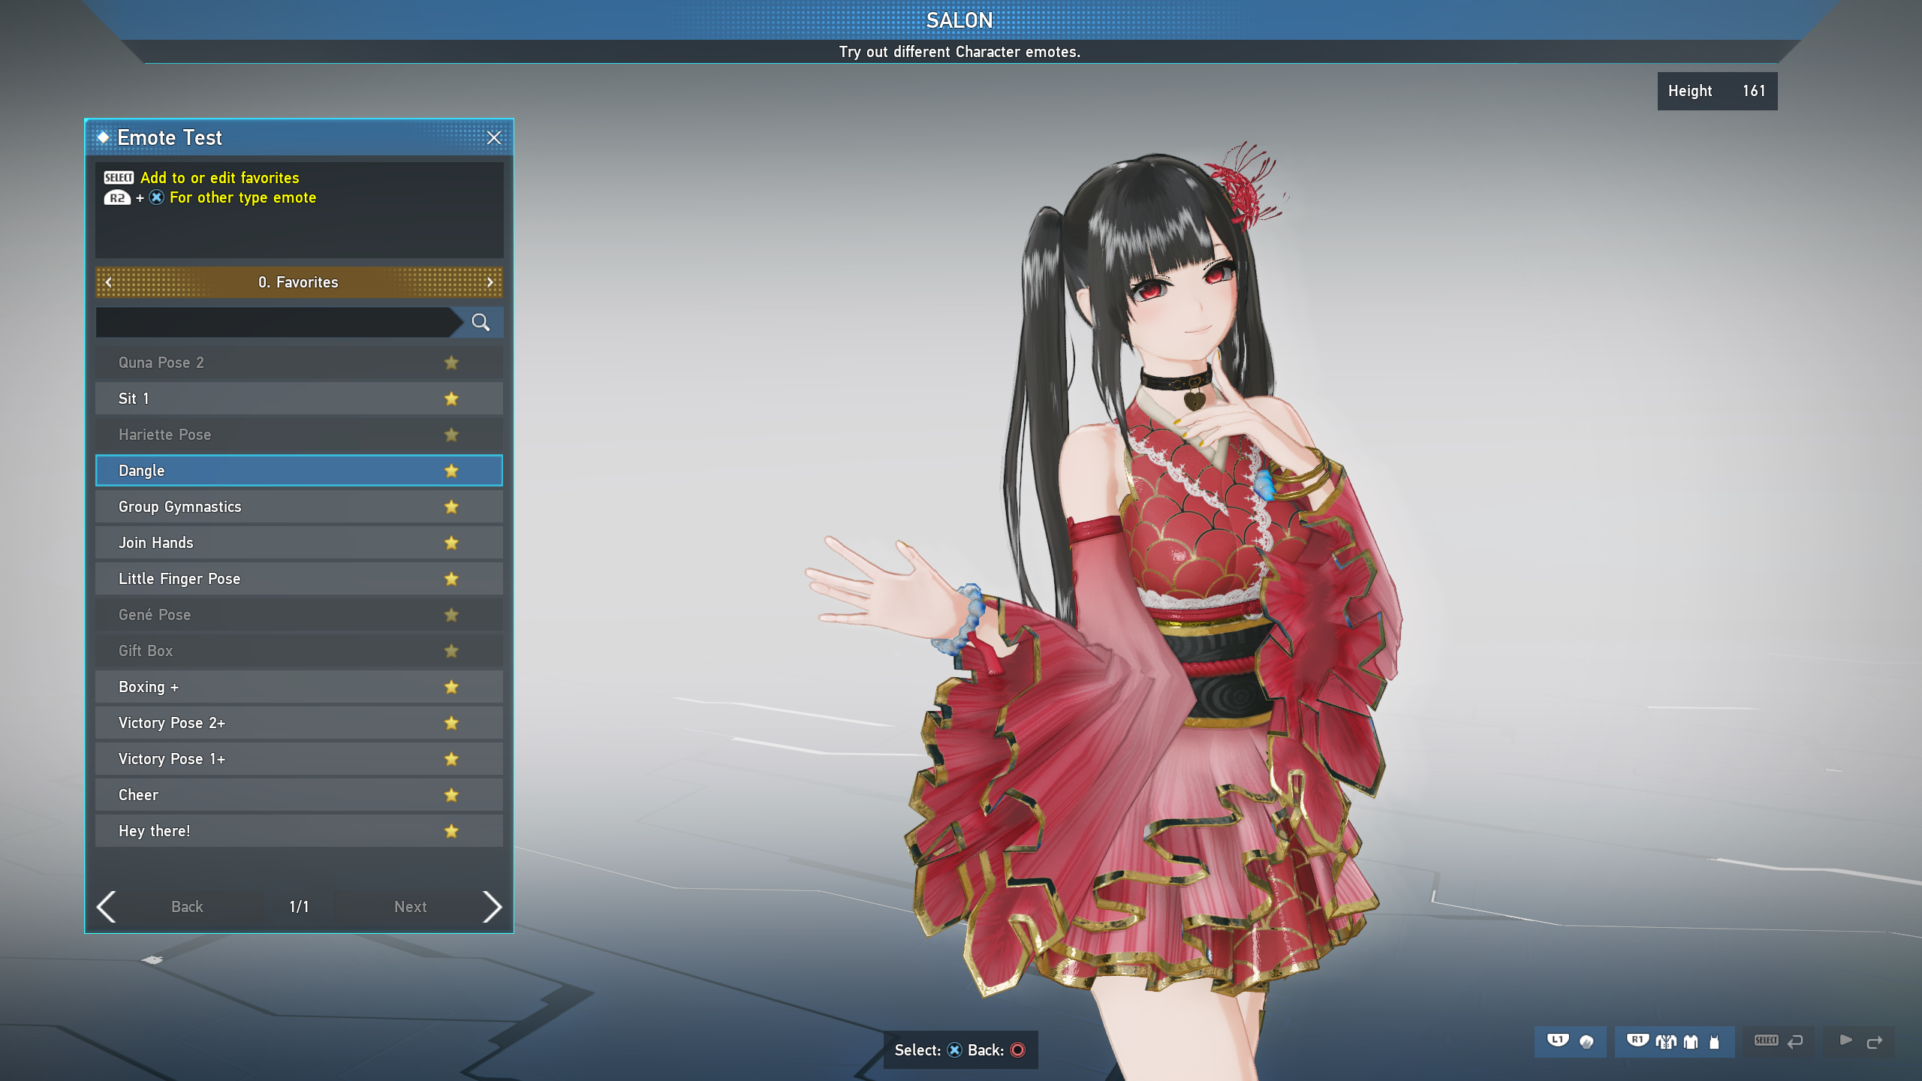Click the star icon on Victory Pose 2+

tap(451, 723)
